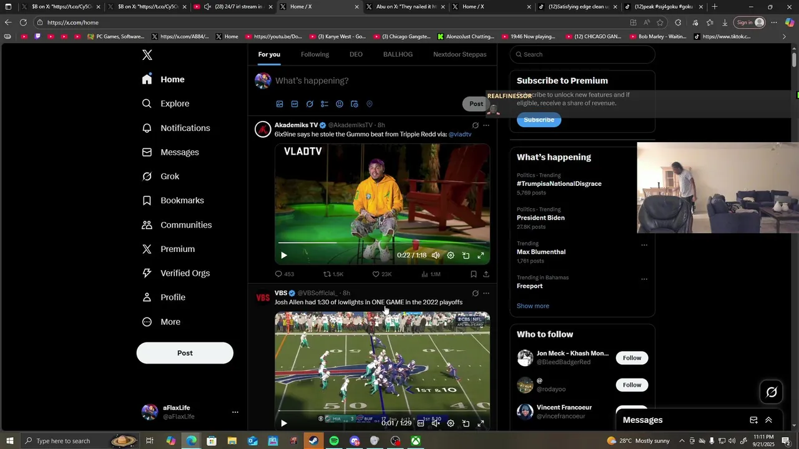Switch to Nextdoor Steppas tab
The width and height of the screenshot is (799, 449).
pos(460,54)
